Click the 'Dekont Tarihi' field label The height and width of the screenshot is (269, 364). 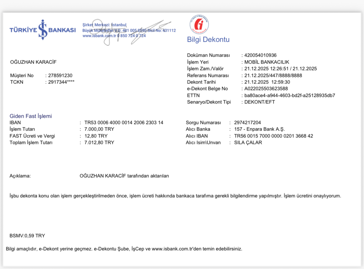pos(201,82)
